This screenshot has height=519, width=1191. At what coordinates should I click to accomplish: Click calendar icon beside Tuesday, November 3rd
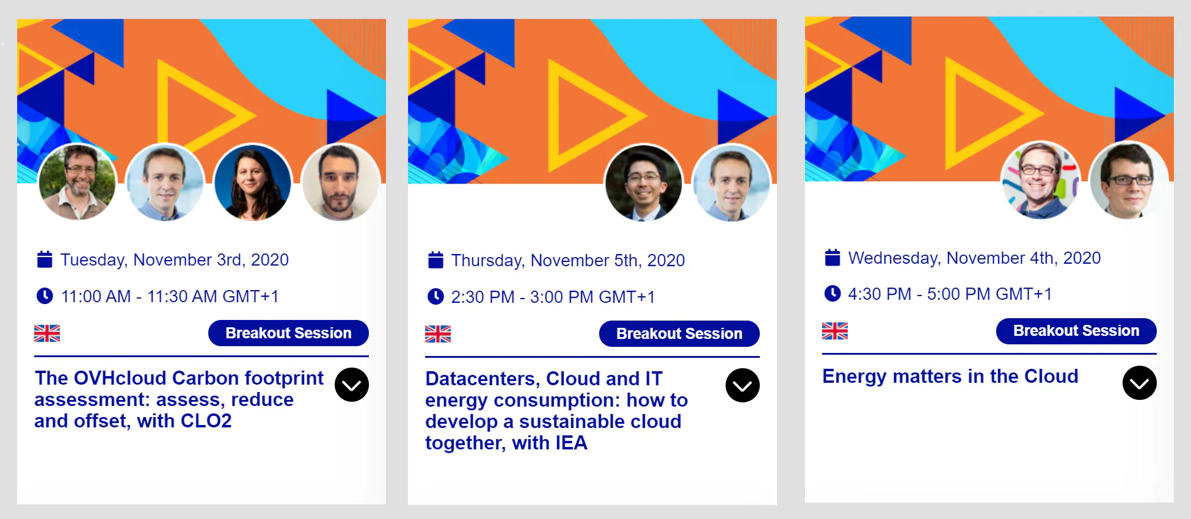tap(45, 259)
